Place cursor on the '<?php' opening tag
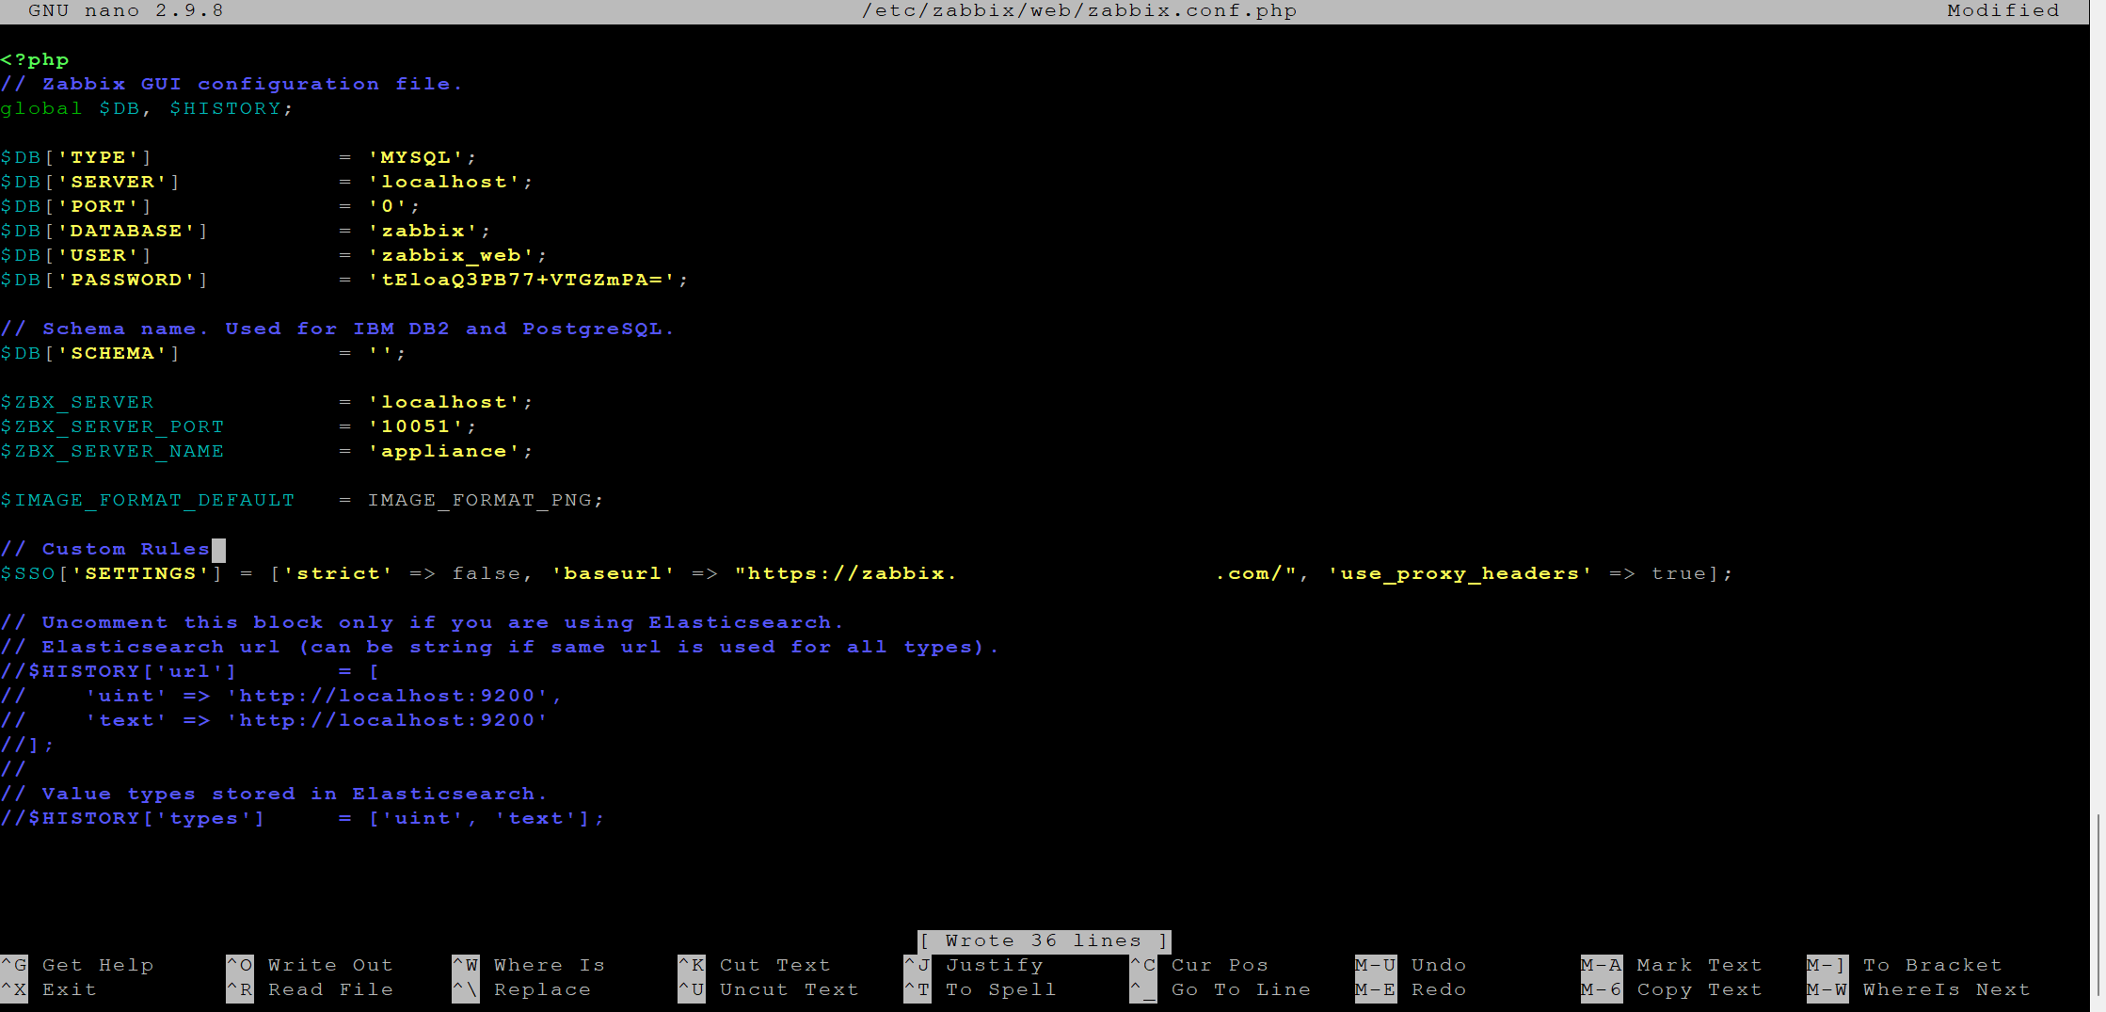Image resolution: width=2106 pixels, height=1012 pixels. tap(35, 59)
